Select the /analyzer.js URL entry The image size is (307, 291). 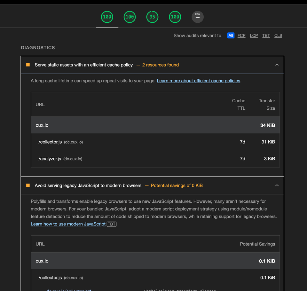tap(49, 159)
